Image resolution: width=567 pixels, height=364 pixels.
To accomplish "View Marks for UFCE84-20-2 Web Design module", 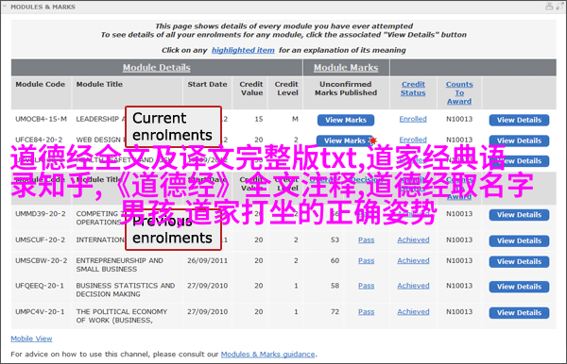I will click(345, 141).
